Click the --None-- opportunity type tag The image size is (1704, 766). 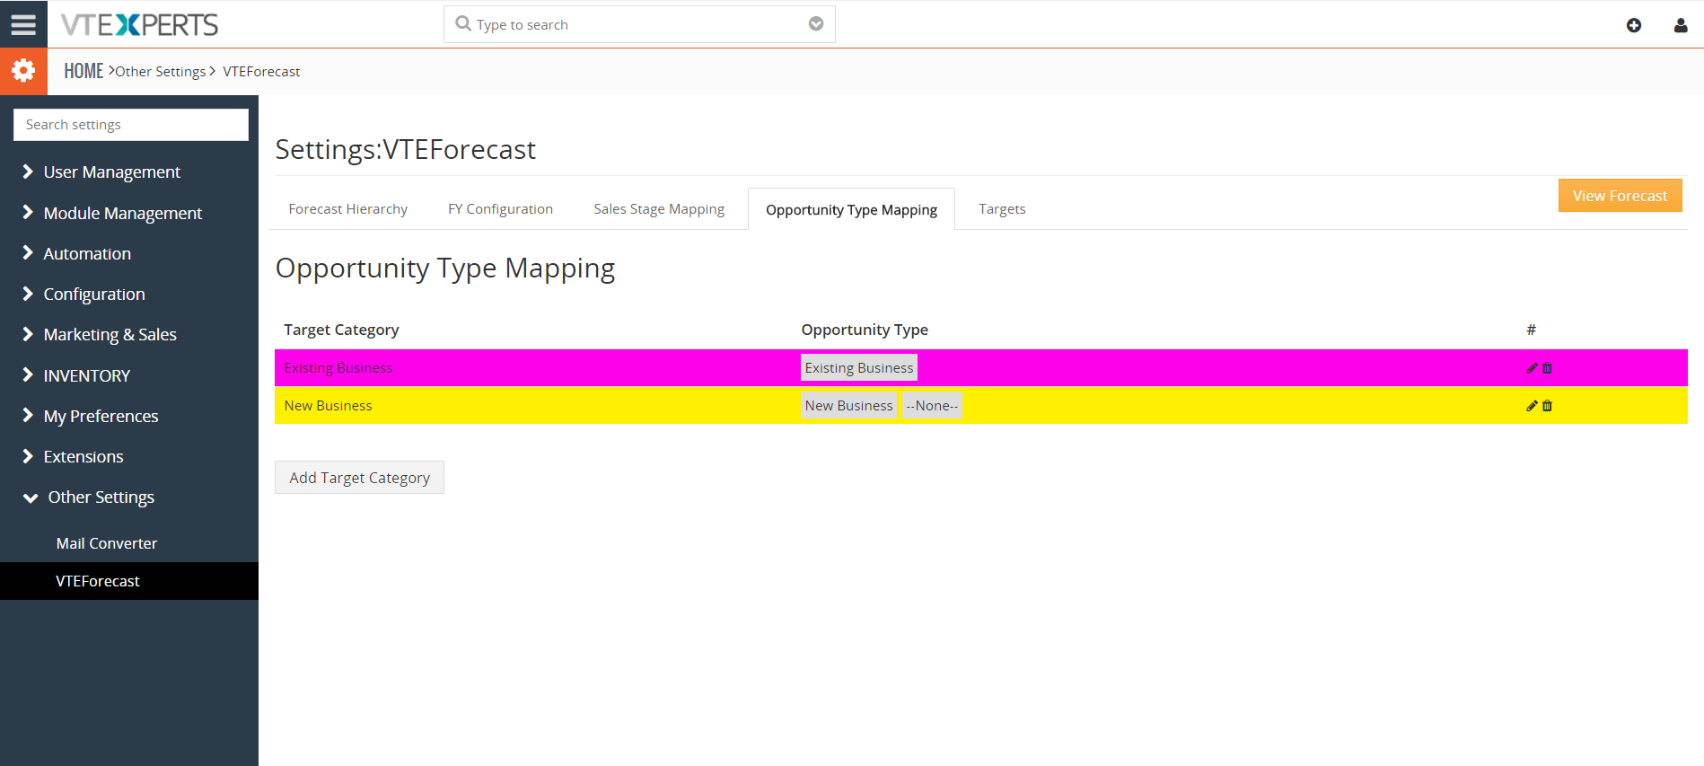pos(932,406)
